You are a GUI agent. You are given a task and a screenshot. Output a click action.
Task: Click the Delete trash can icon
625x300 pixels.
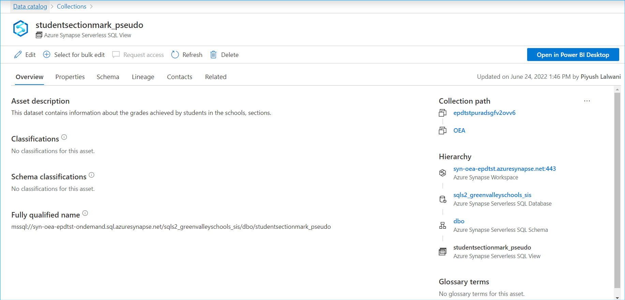[x=213, y=55]
